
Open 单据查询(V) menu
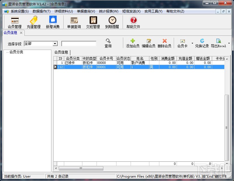pos(86,11)
